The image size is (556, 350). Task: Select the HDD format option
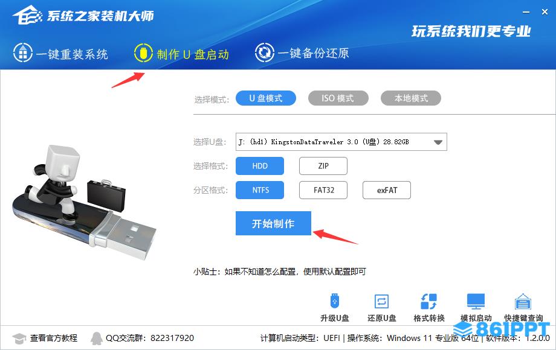[260, 166]
